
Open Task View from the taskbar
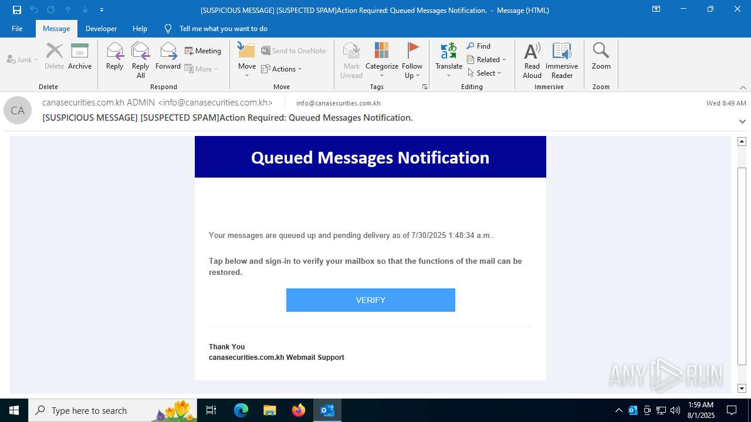[x=211, y=410]
